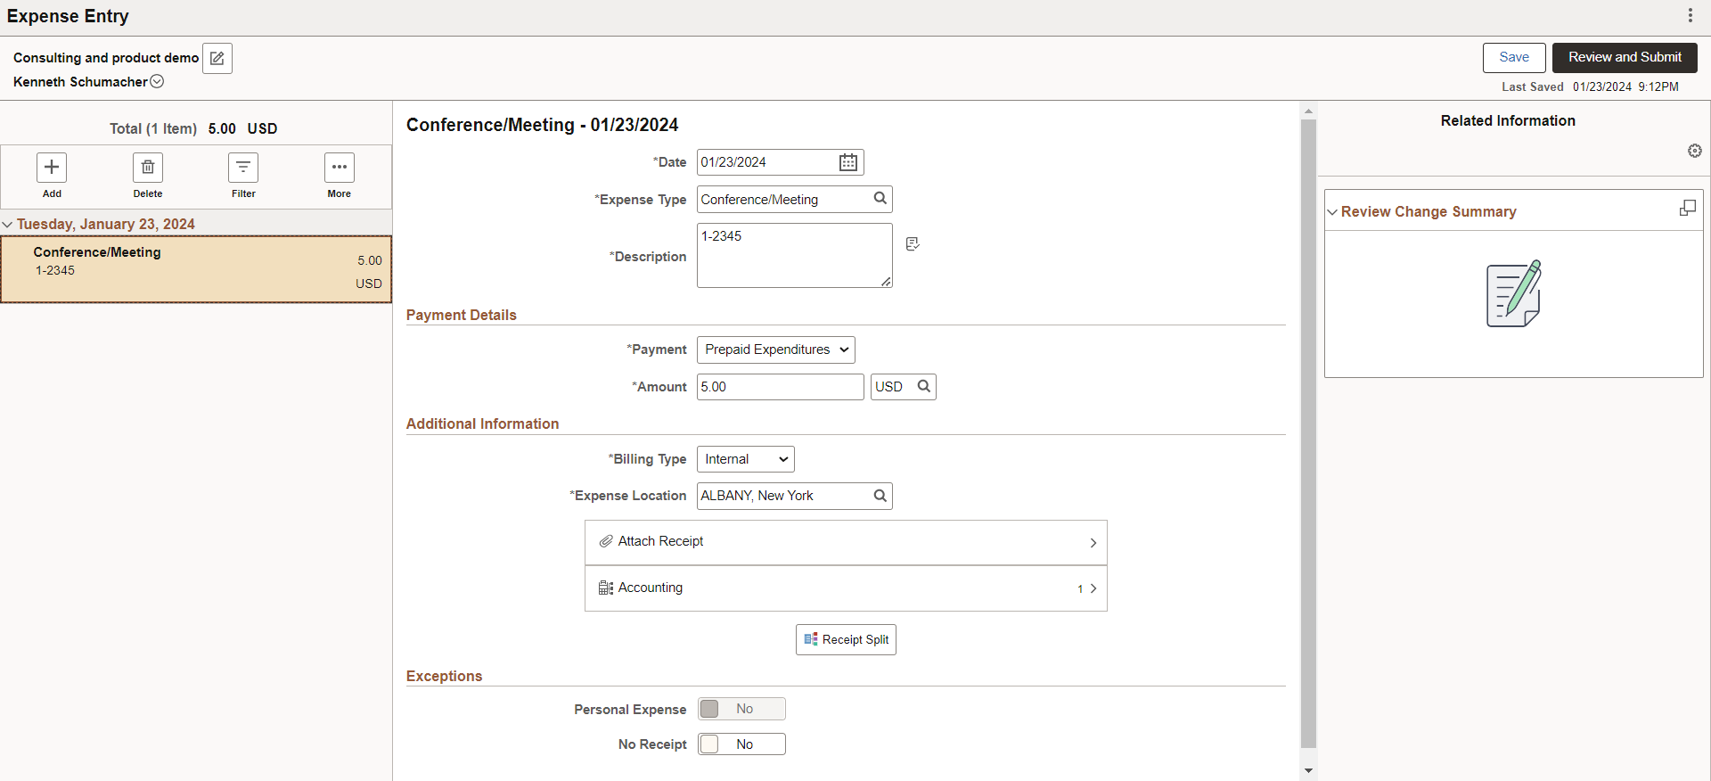The height and width of the screenshot is (781, 1711).
Task: Click the Amount input field
Action: tap(781, 387)
